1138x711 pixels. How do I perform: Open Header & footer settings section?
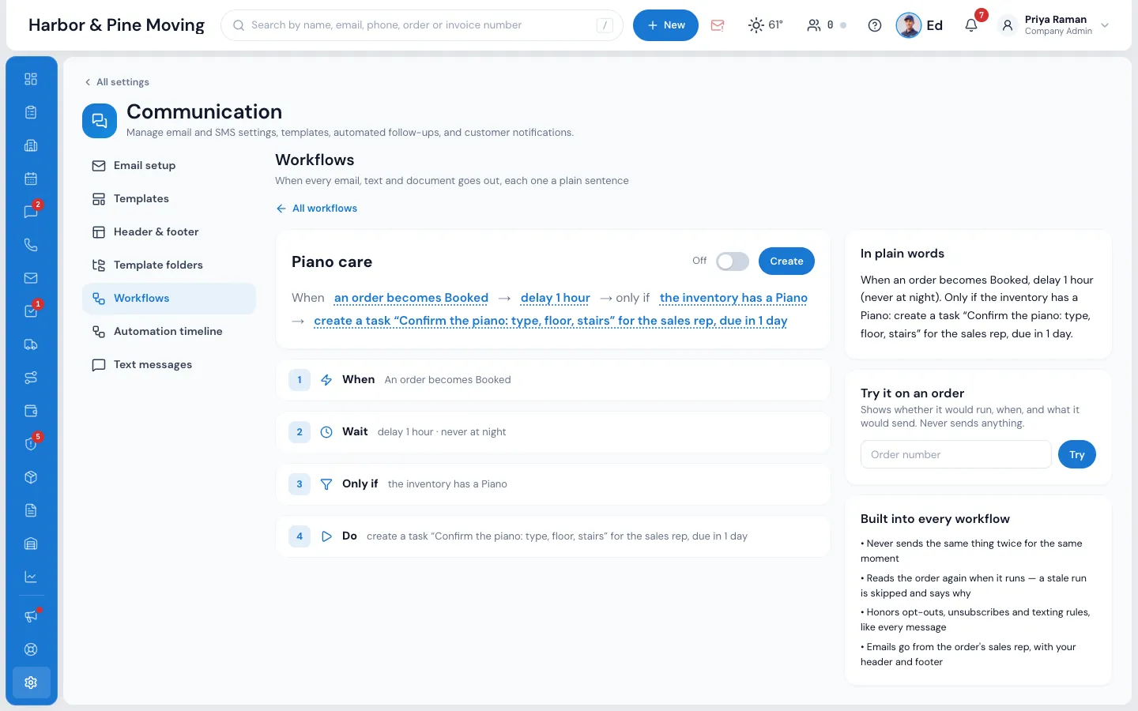[169, 232]
